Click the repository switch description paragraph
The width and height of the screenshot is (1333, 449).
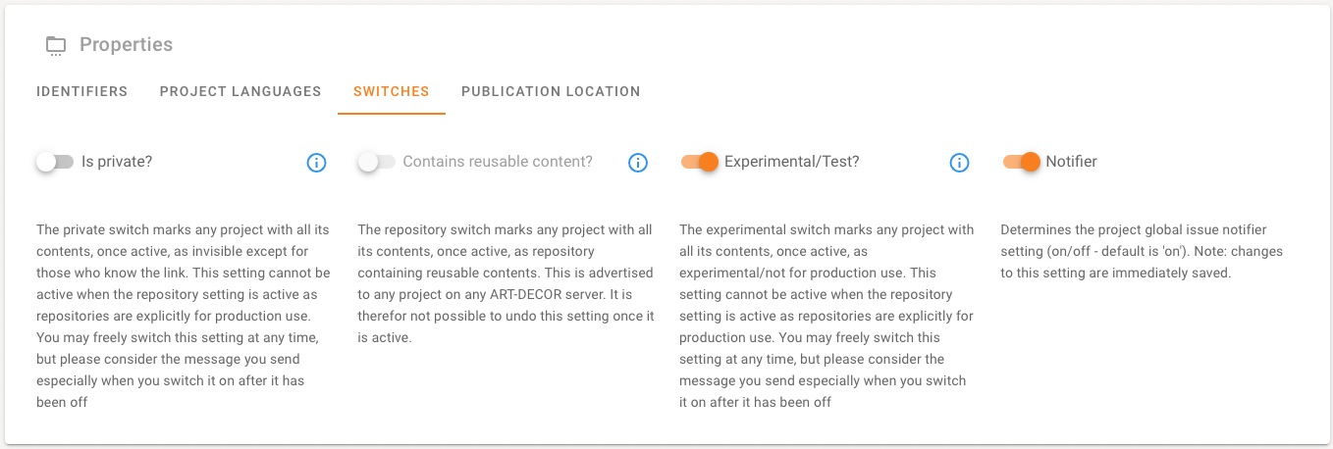(506, 283)
